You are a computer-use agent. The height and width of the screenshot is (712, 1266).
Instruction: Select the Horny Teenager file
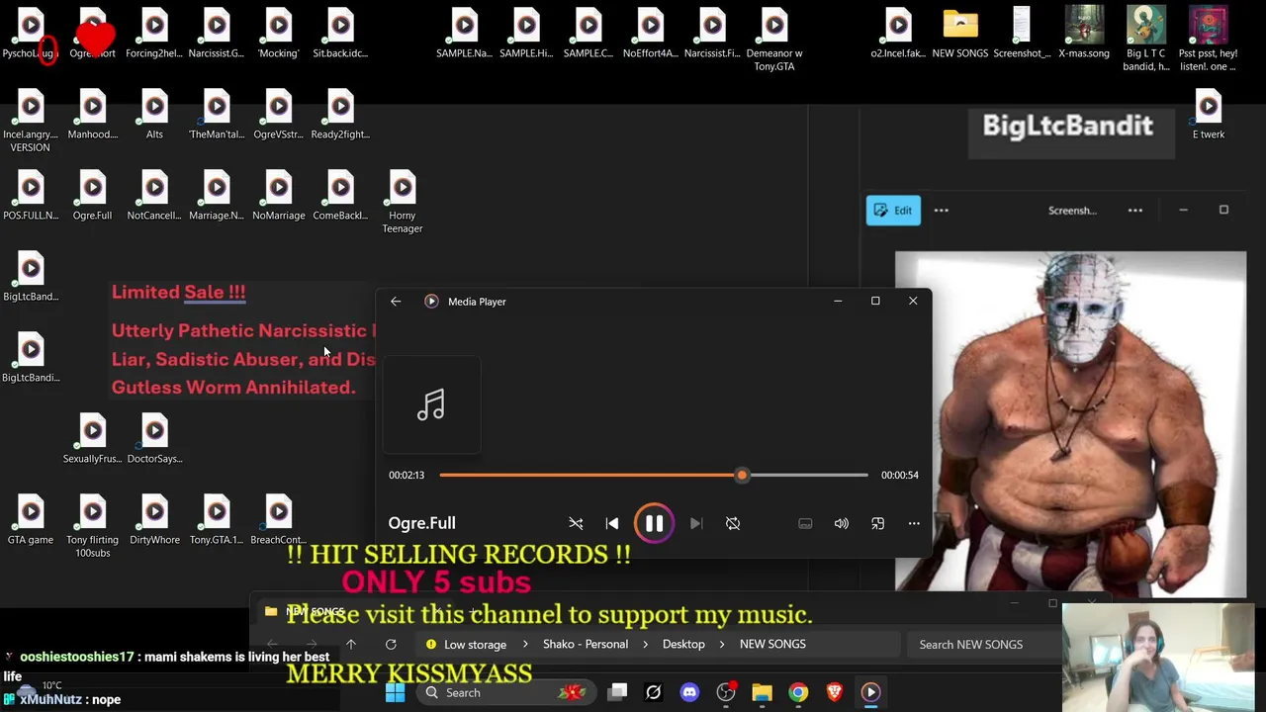403,202
